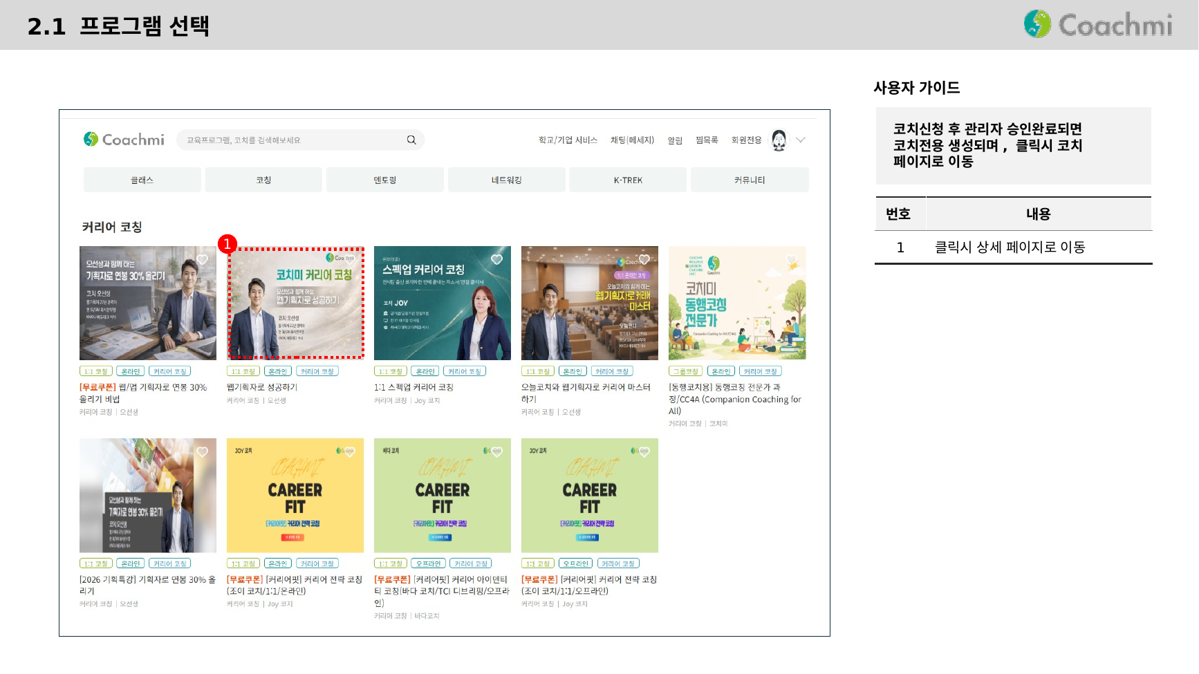Click the Coachmi logo at the slide's top right
The height and width of the screenshot is (674, 1199).
[1098, 24]
